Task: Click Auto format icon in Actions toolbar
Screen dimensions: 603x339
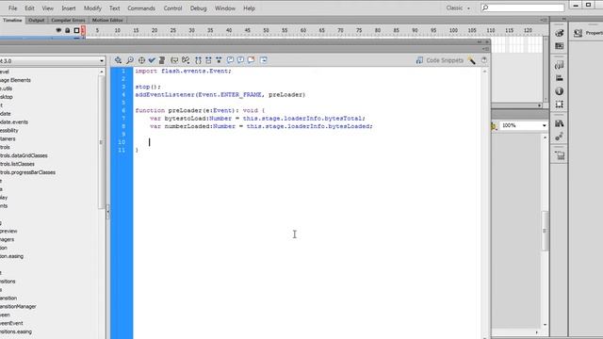Action: click(x=162, y=60)
